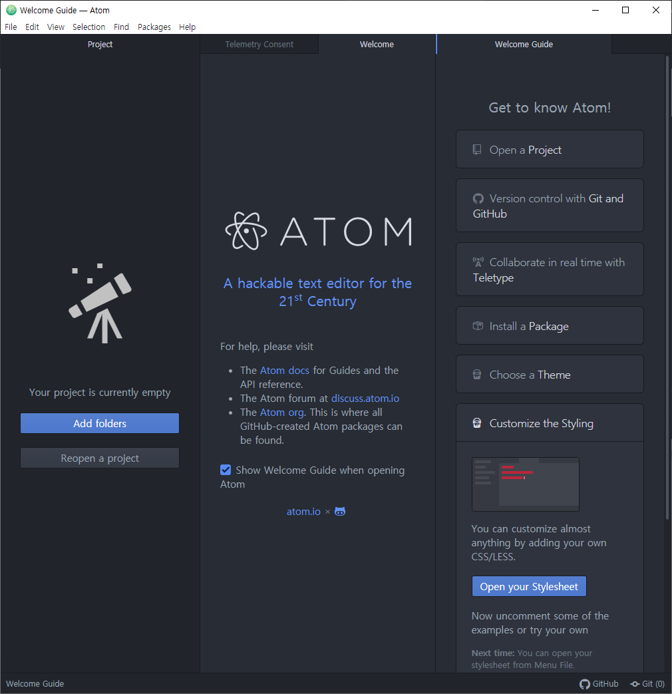Minimize the Atom window
The image size is (672, 694).
click(x=595, y=10)
